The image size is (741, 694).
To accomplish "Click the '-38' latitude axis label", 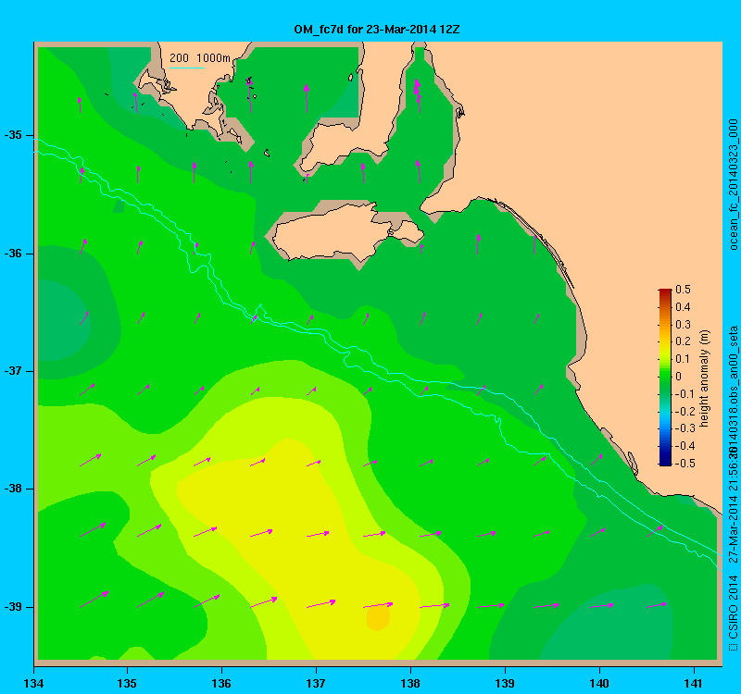I will pos(13,489).
